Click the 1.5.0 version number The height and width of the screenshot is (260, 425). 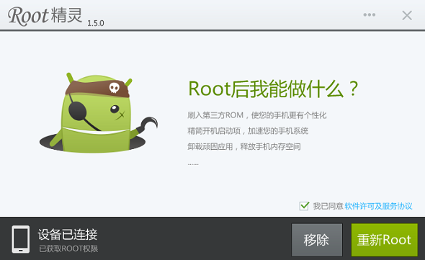(x=96, y=23)
